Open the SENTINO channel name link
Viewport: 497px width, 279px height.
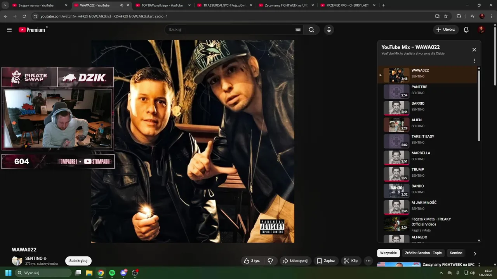point(34,258)
